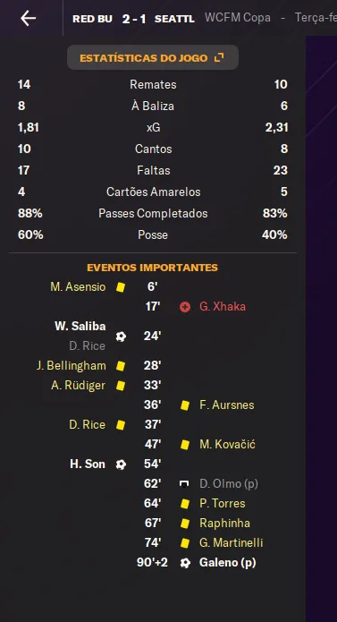Click H. Son's goal icon at 54'
This screenshot has width=337, height=622.
(x=121, y=464)
